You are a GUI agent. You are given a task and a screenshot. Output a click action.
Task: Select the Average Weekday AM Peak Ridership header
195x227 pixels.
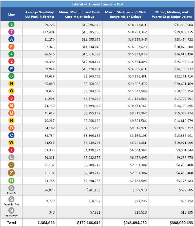pos(40,15)
